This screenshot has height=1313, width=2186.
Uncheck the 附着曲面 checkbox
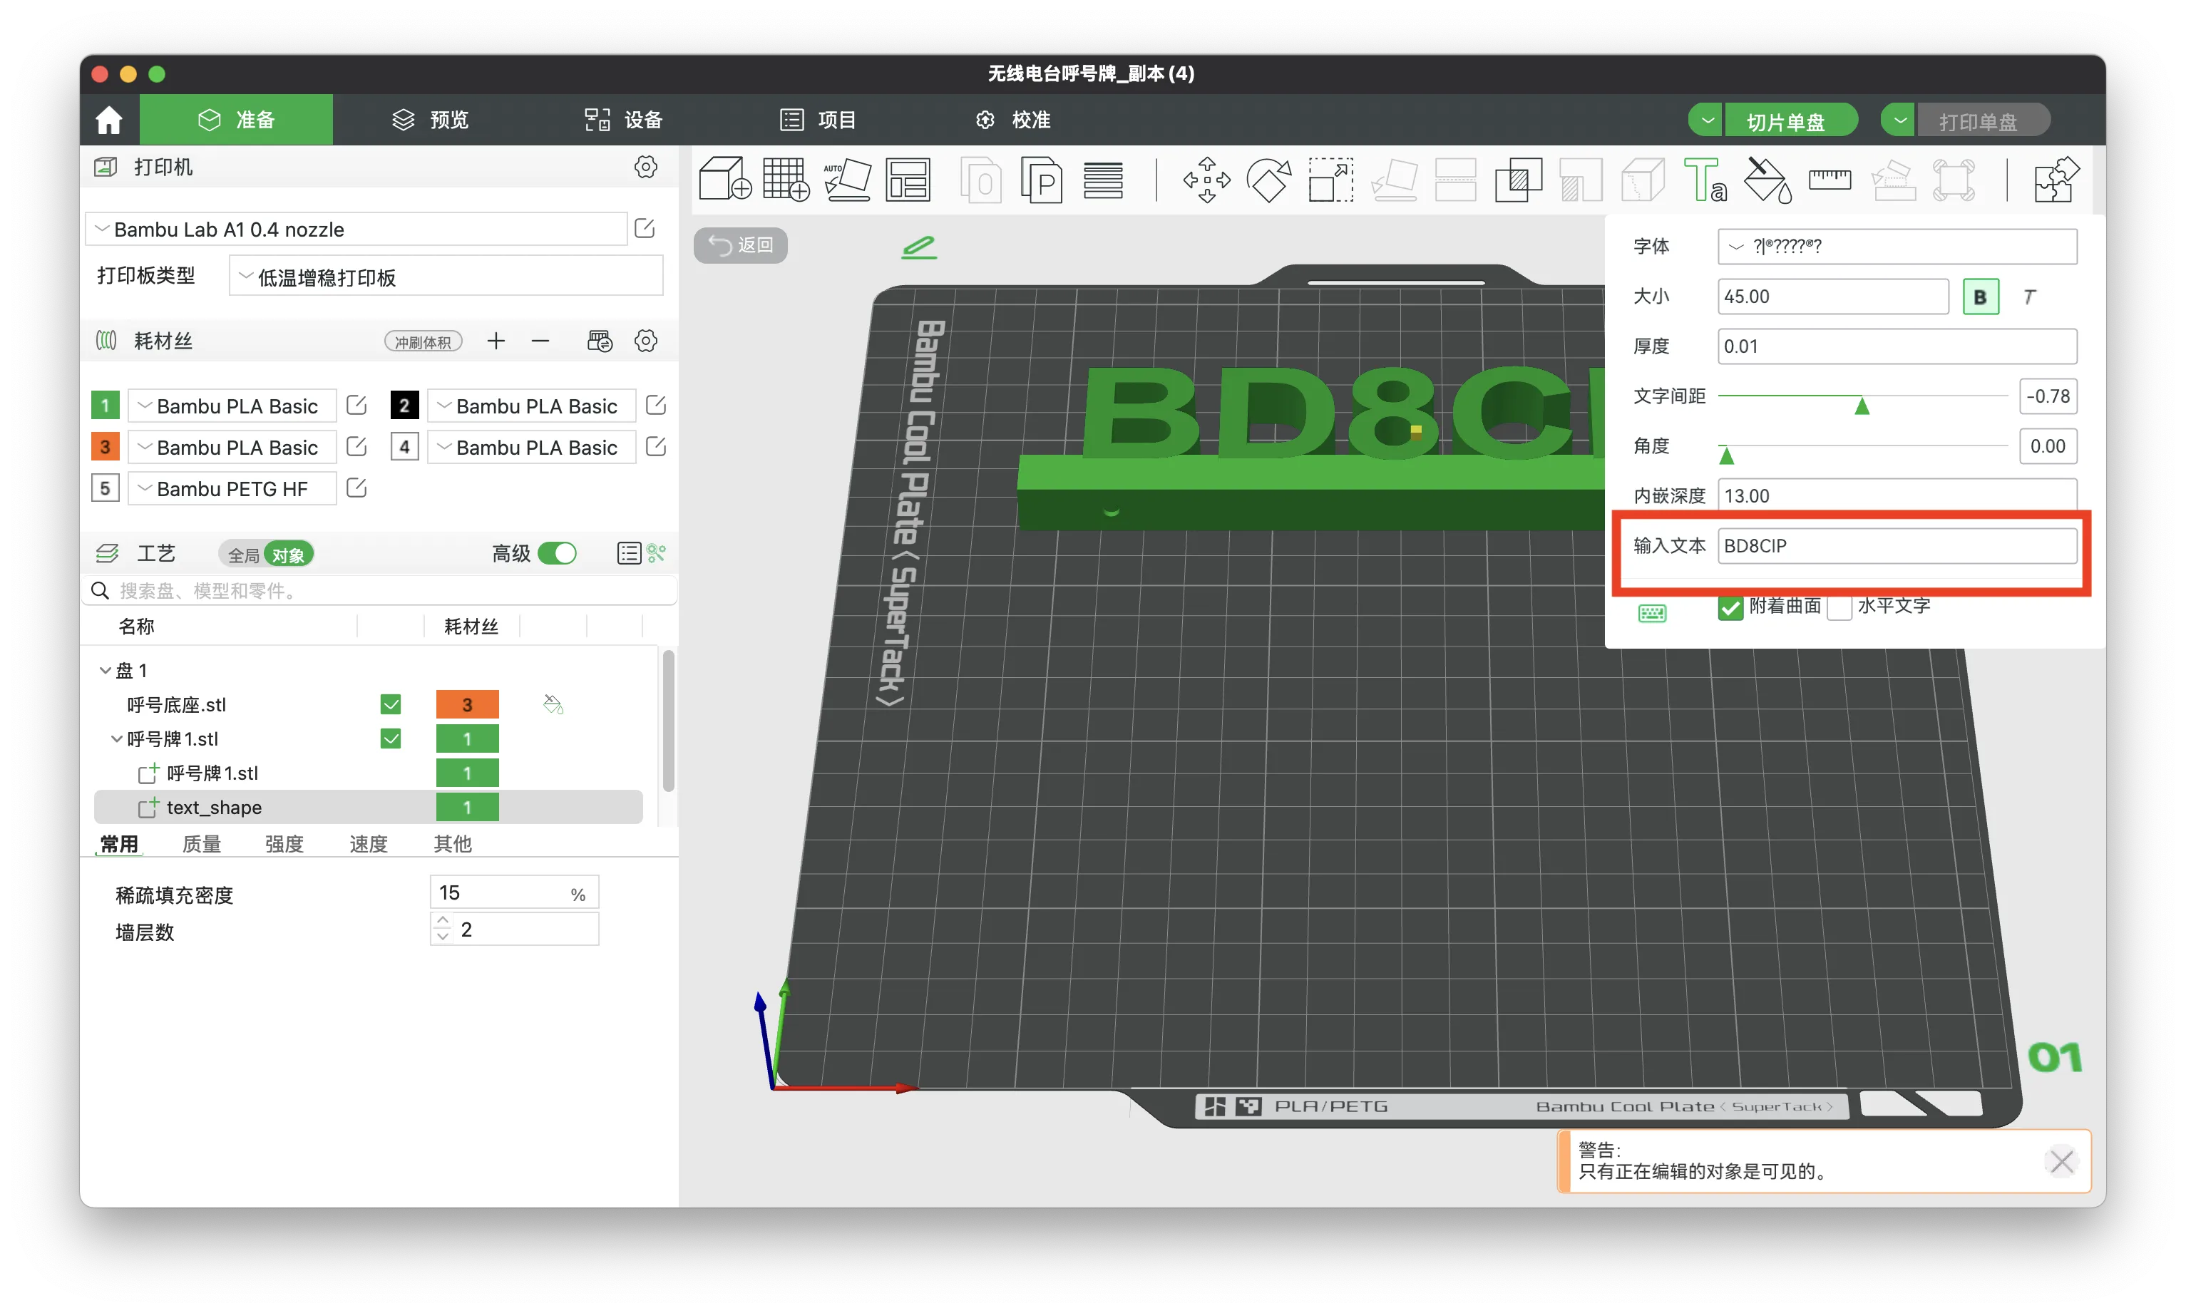(x=1729, y=607)
